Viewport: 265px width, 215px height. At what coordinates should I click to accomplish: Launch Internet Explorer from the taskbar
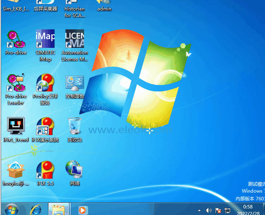click(36, 210)
